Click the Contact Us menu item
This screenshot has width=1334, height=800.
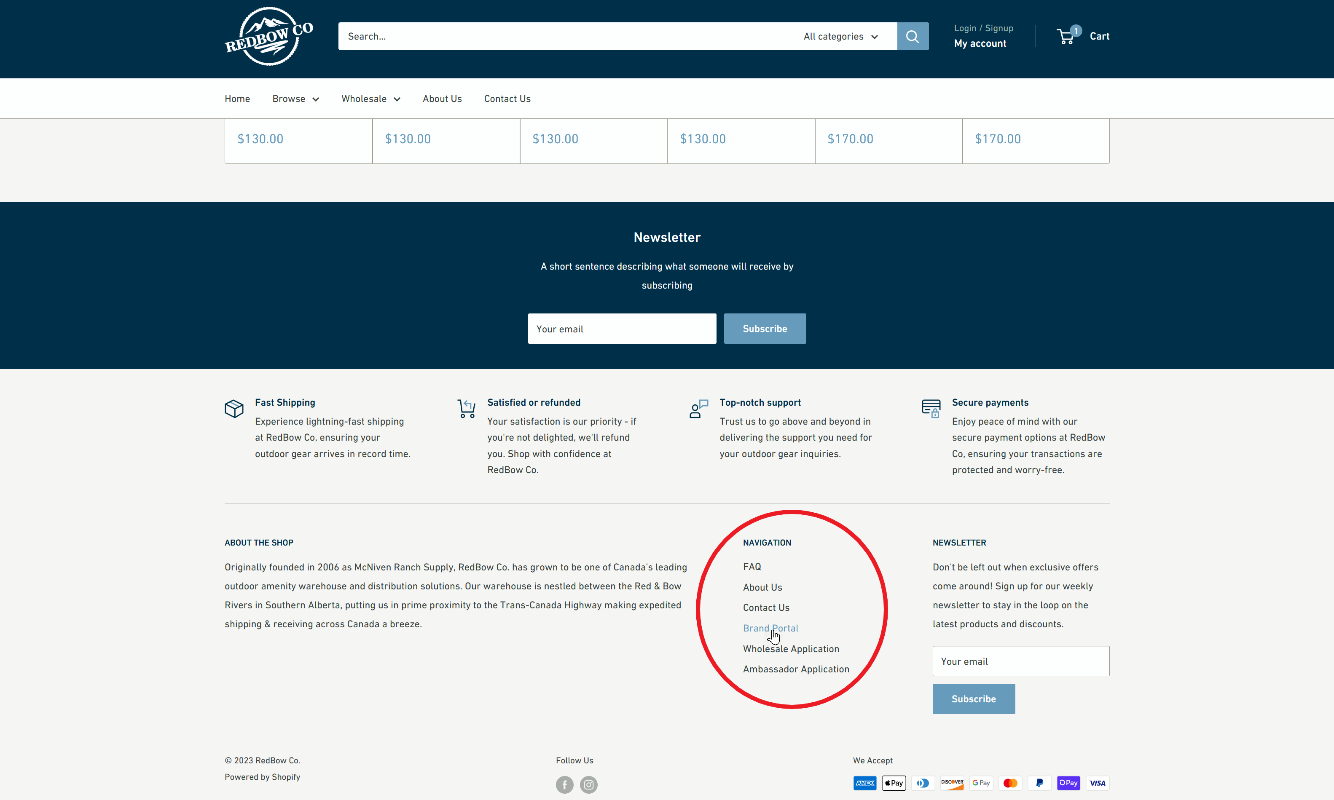[507, 98]
